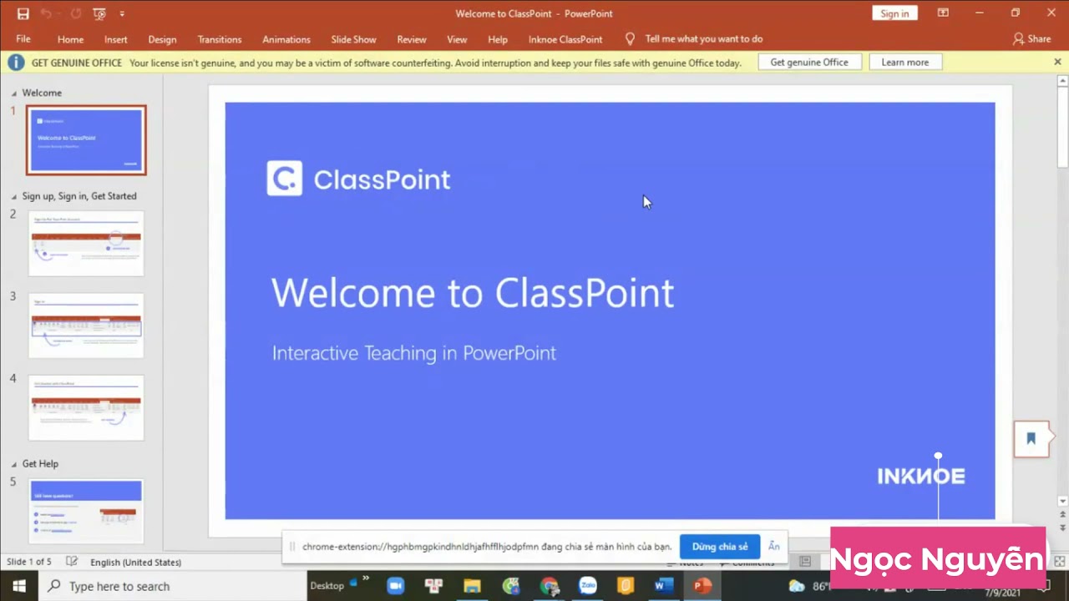Open File Explorer from the taskbar
The image size is (1069, 601).
click(472, 586)
